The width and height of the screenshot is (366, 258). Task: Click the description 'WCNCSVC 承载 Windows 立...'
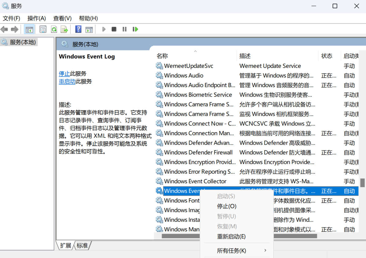click(x=277, y=124)
